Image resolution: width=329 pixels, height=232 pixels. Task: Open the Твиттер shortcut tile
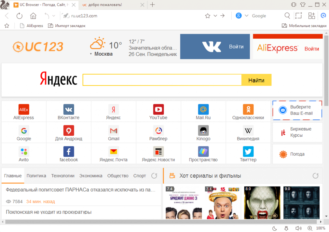coord(248,153)
